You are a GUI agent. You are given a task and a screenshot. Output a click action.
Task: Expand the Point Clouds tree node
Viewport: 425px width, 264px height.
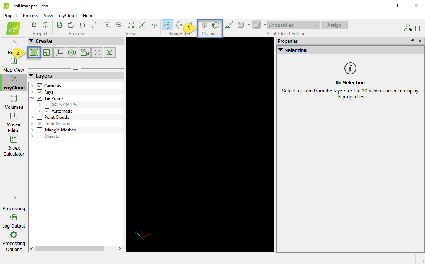coord(32,117)
